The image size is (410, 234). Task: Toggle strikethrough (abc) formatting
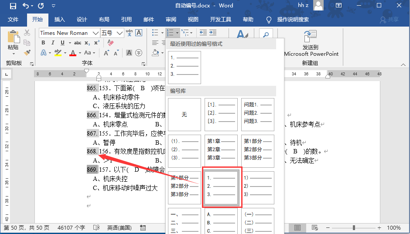[x=78, y=43]
